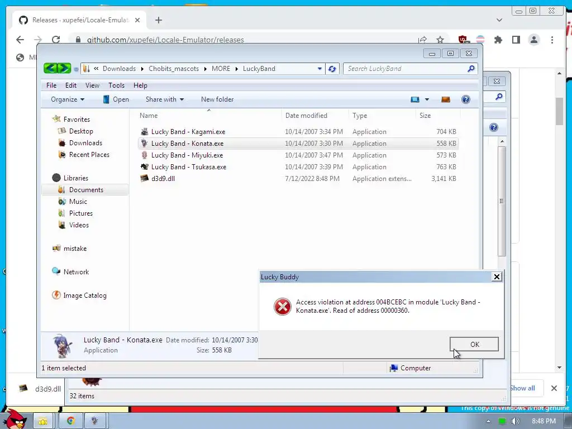Close the Lucky Buddy dialog with X

pyautogui.click(x=497, y=277)
